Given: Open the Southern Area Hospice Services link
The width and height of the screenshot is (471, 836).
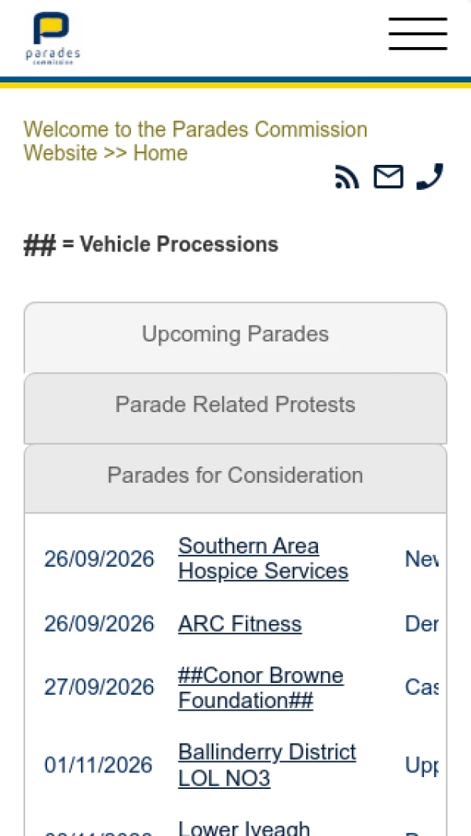Looking at the screenshot, I should point(264,558).
